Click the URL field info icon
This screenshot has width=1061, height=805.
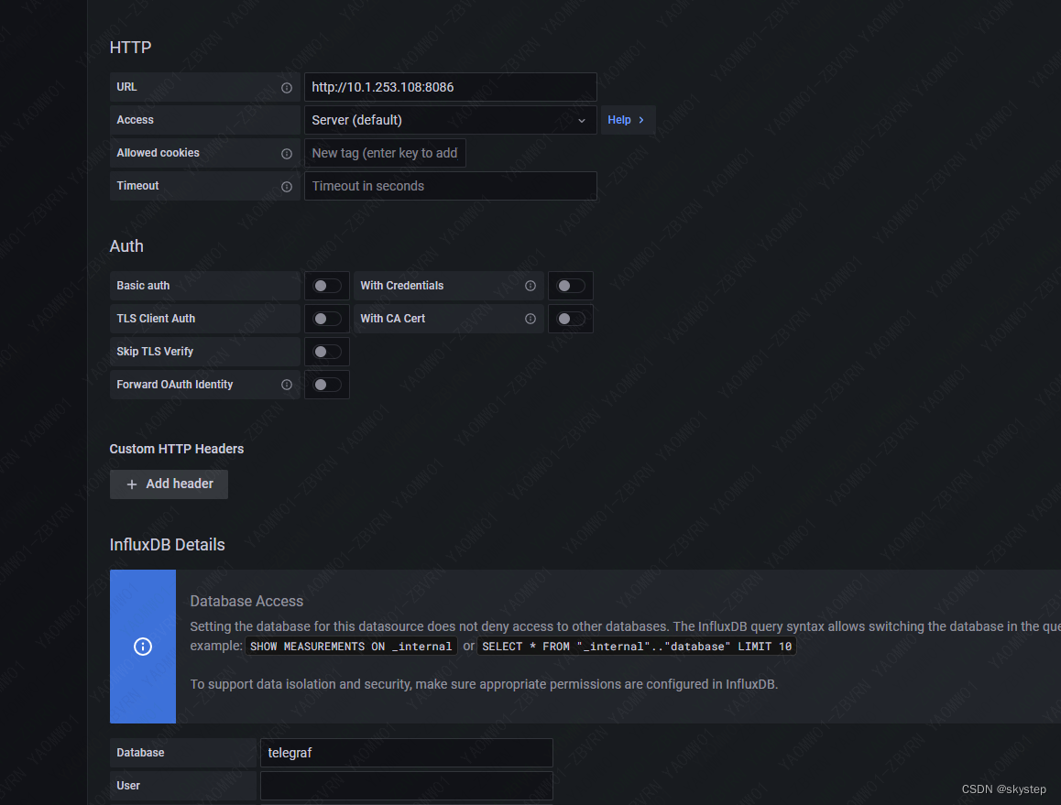point(286,88)
